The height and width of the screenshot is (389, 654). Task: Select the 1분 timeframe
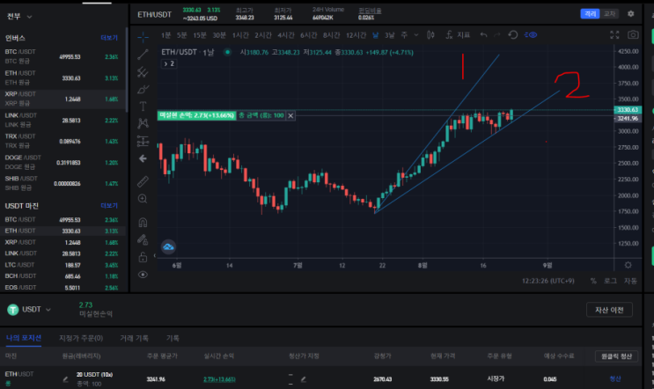pyautogui.click(x=166, y=35)
